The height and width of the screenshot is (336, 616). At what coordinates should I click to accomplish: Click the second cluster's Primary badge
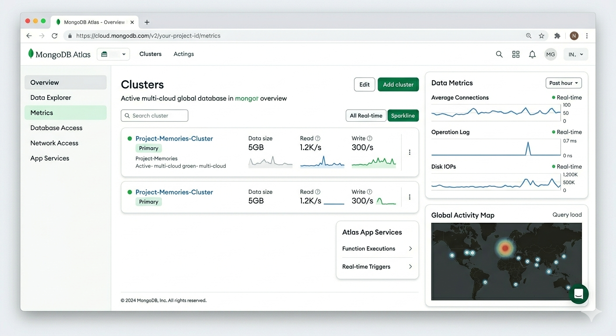click(149, 202)
